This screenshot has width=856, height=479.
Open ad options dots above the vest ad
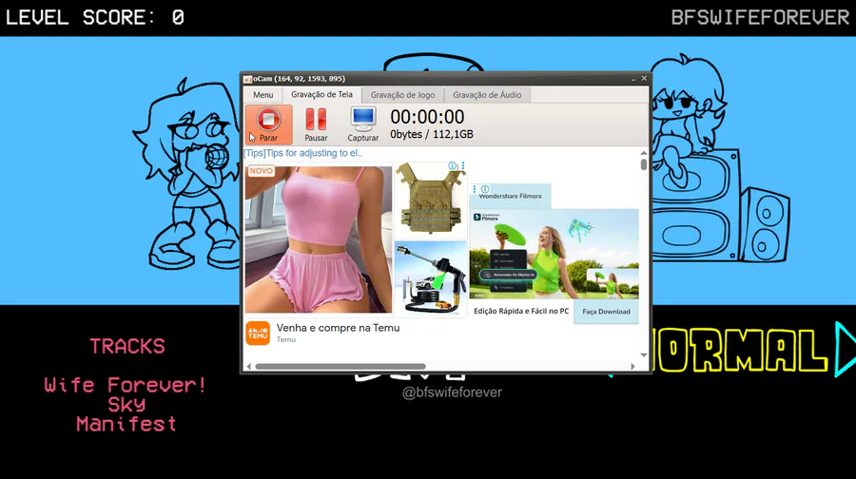pos(463,166)
